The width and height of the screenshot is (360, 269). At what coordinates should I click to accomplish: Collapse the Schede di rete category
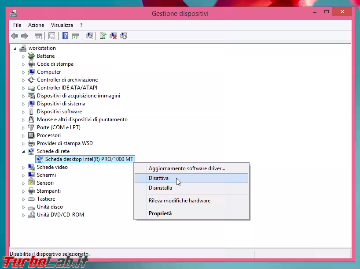click(x=24, y=151)
